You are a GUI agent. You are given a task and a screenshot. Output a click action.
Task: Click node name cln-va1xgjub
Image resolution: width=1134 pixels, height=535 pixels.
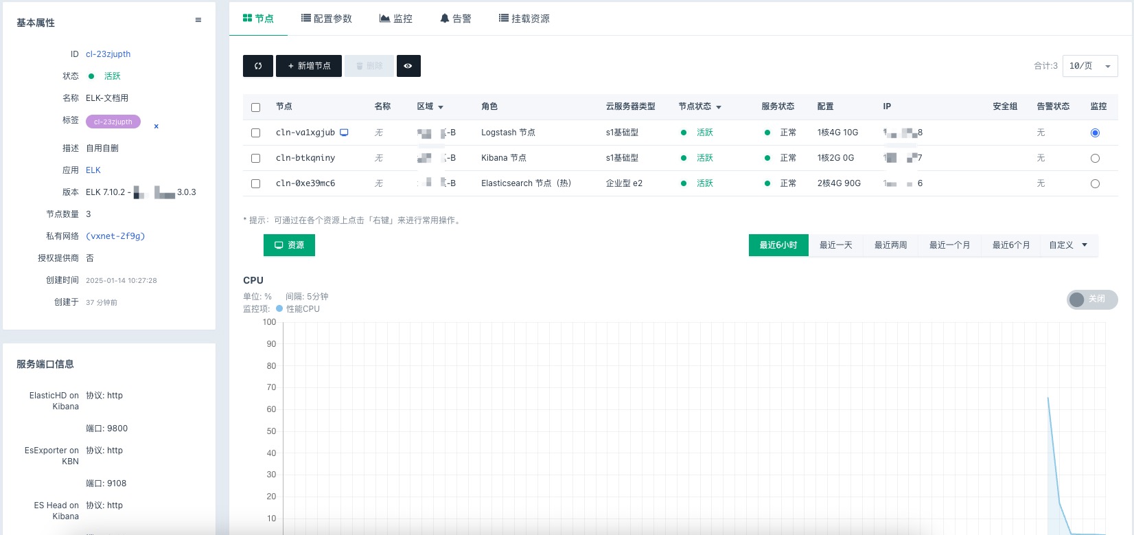coord(305,133)
